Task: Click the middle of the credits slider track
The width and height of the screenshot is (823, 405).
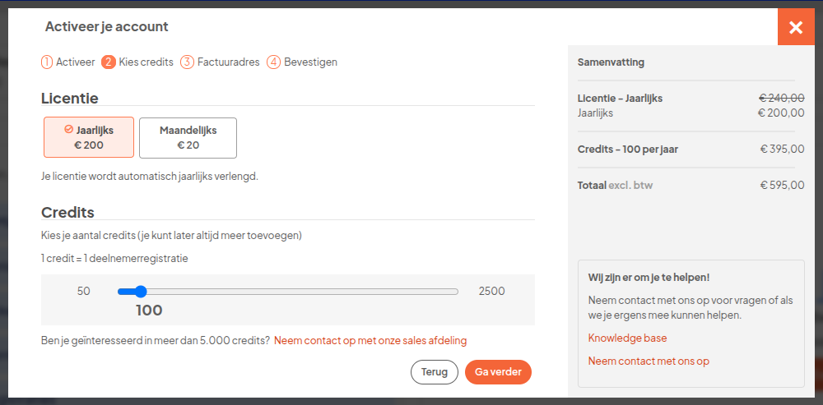Action: pos(288,292)
